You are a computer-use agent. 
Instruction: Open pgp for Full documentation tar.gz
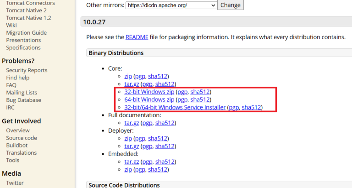tap(147, 123)
